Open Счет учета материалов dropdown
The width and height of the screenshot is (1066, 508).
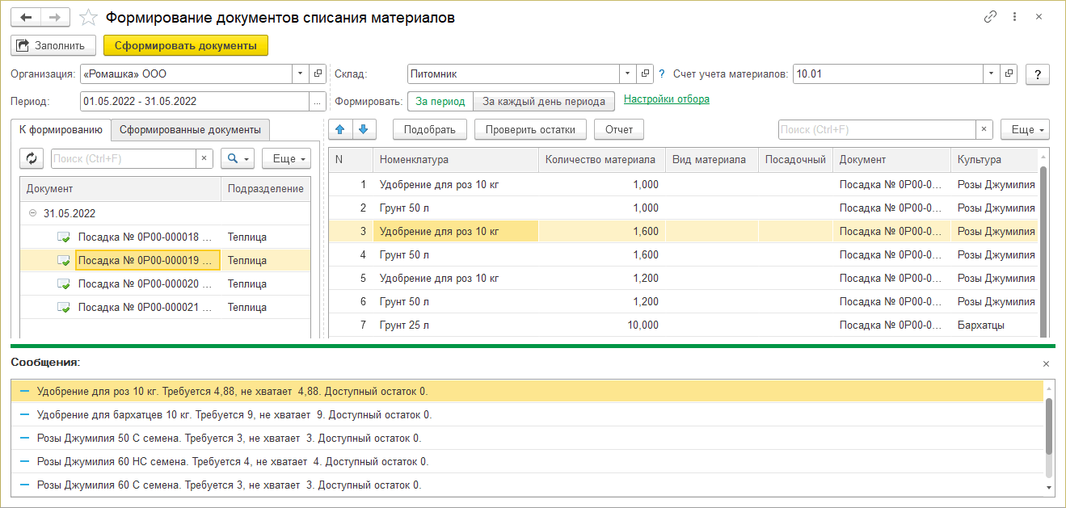tap(992, 74)
